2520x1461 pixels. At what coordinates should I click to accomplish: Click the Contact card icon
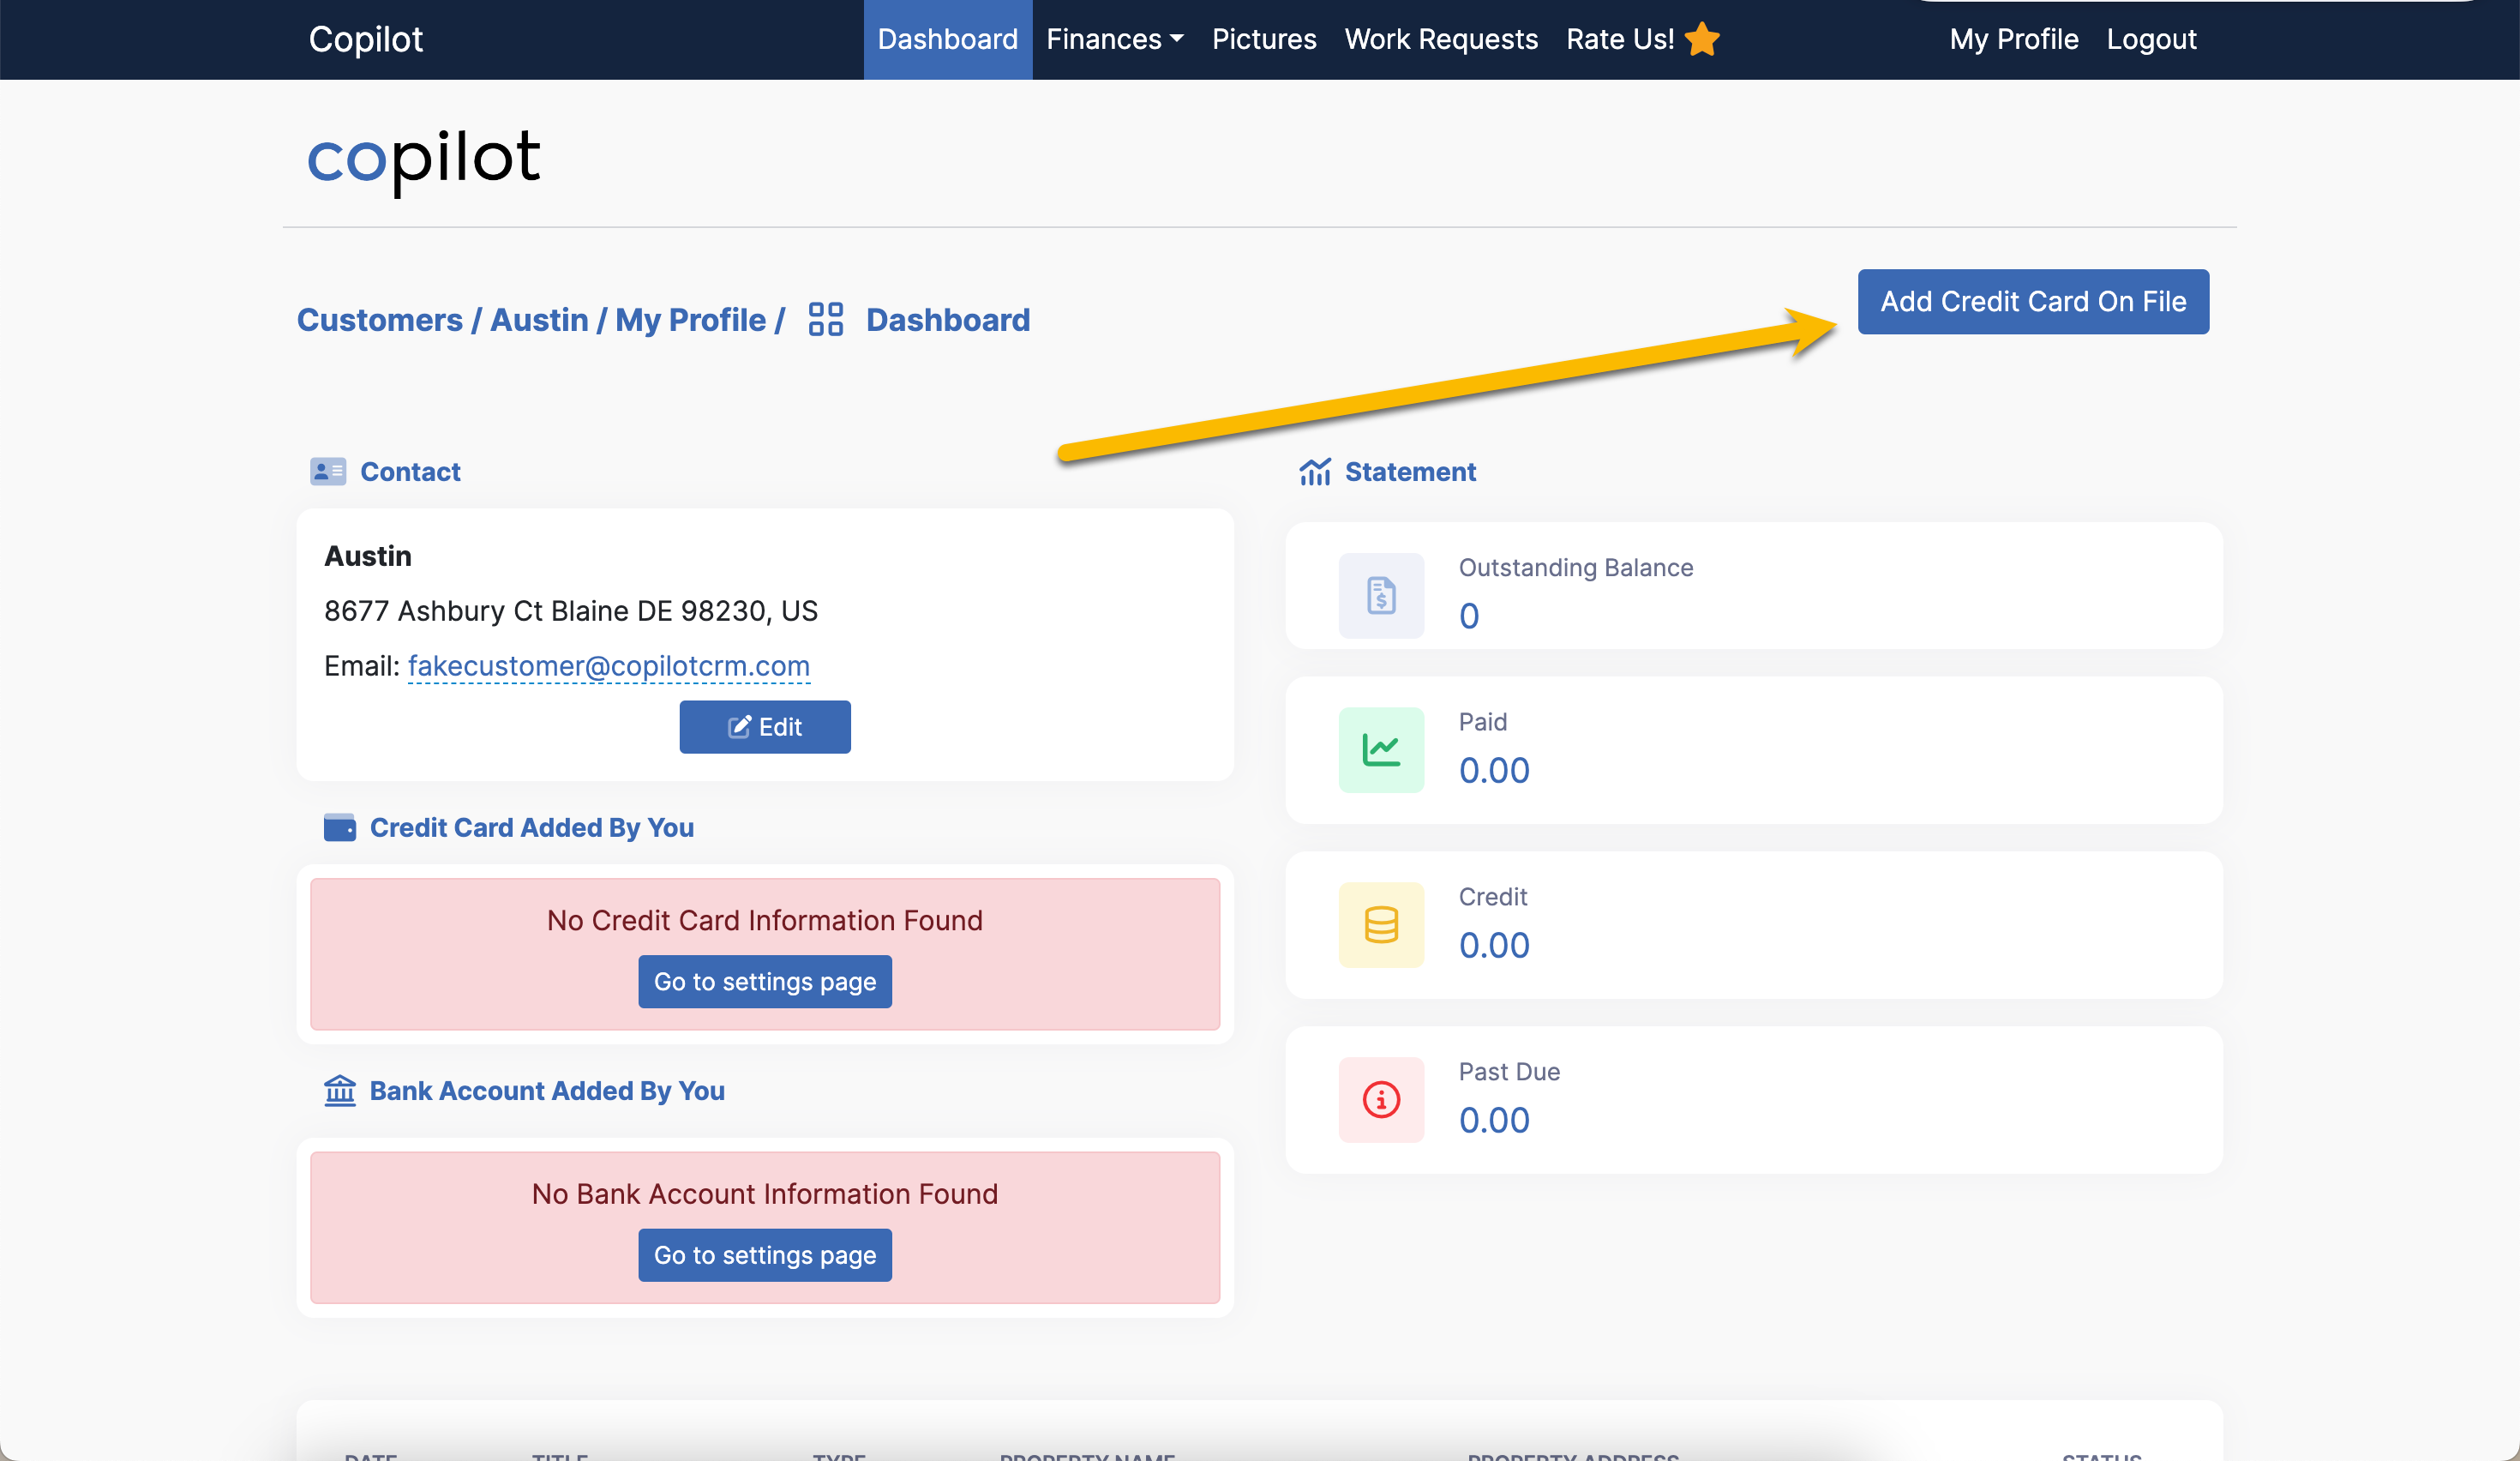coord(328,471)
